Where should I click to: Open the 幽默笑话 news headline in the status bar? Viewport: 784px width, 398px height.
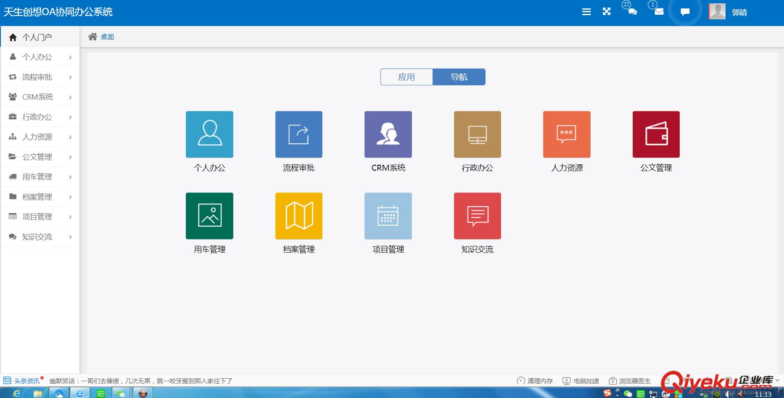coord(141,381)
